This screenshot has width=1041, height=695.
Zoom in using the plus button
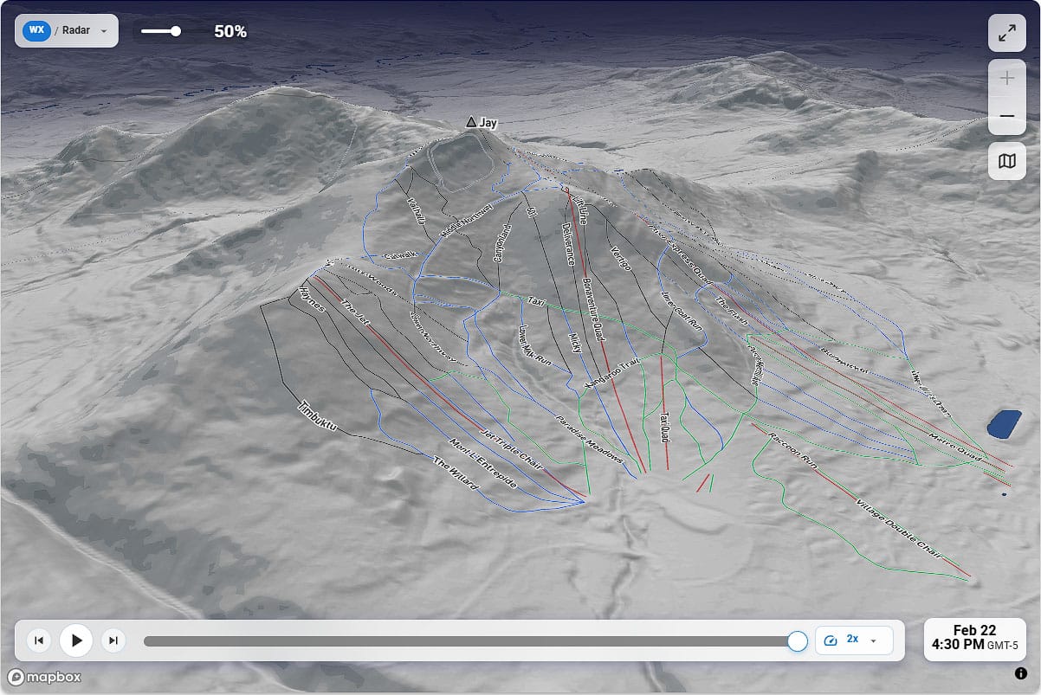(x=1006, y=79)
